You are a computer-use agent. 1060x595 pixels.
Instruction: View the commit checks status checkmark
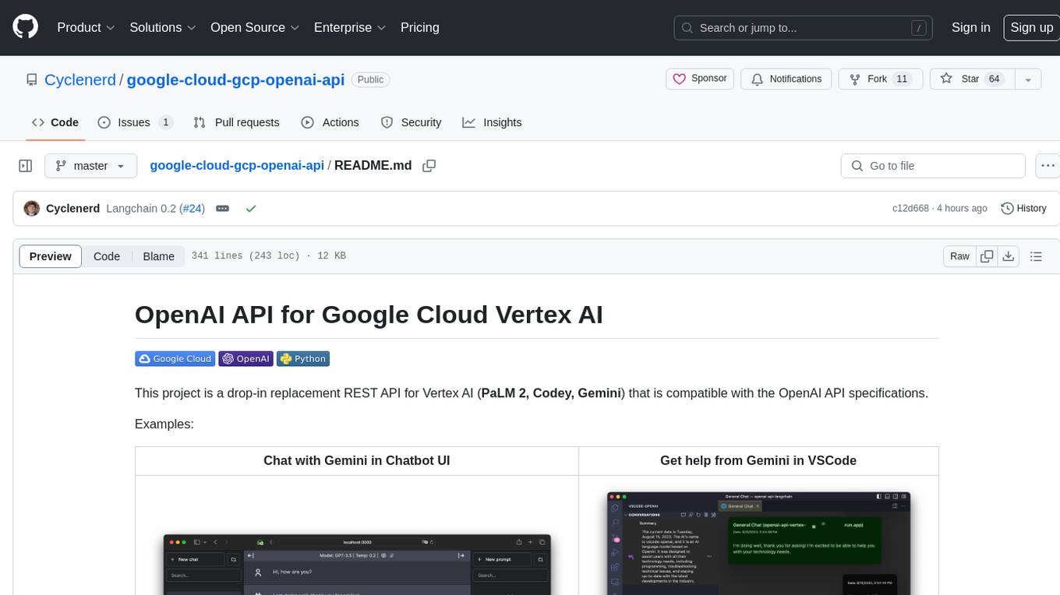[251, 209]
